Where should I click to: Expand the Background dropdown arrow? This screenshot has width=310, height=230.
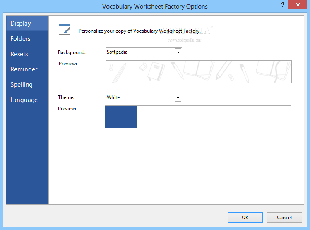[178, 52]
